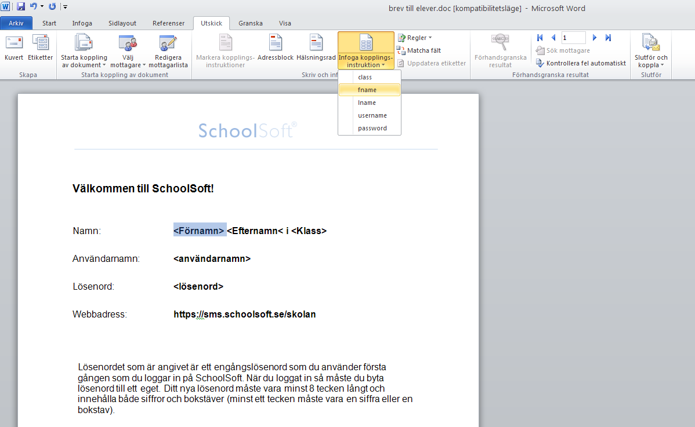Click the record number input box
Image resolution: width=695 pixels, height=427 pixels.
coord(574,38)
